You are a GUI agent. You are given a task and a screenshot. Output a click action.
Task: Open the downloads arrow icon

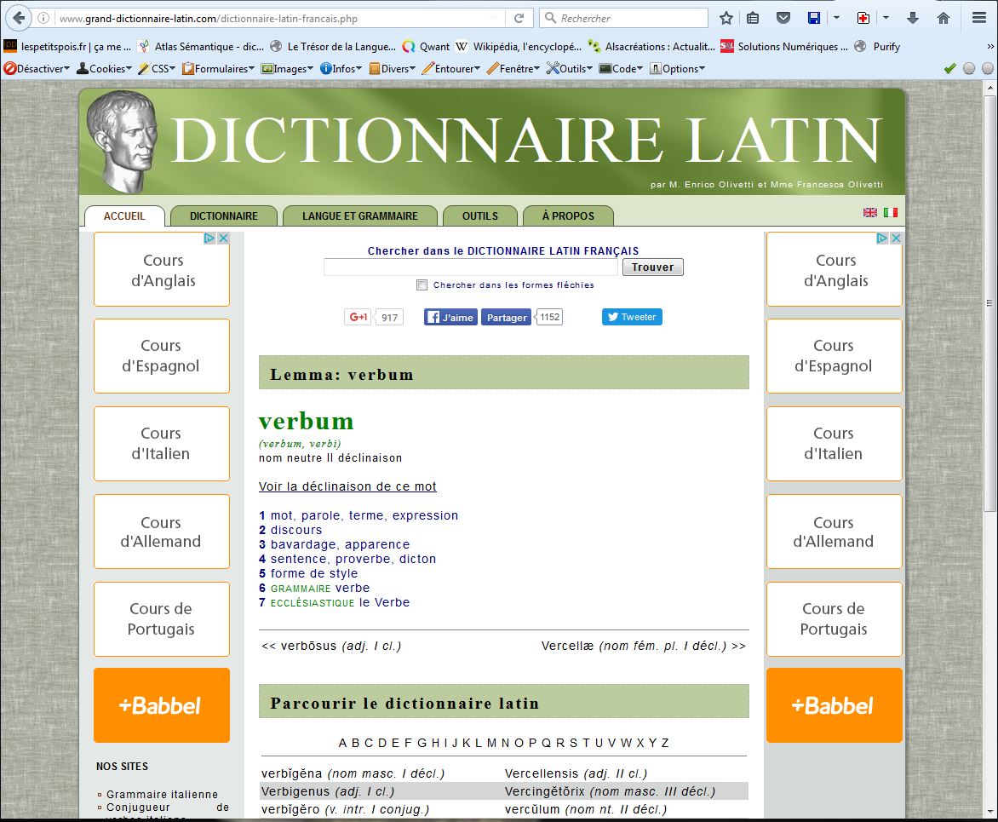(x=913, y=18)
